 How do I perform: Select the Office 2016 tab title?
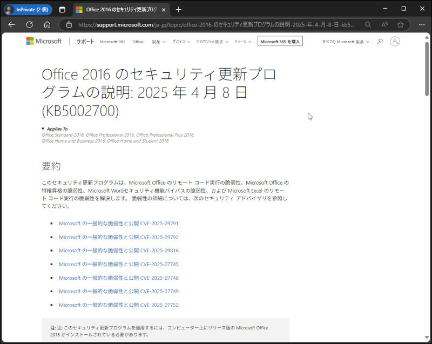tap(121, 10)
